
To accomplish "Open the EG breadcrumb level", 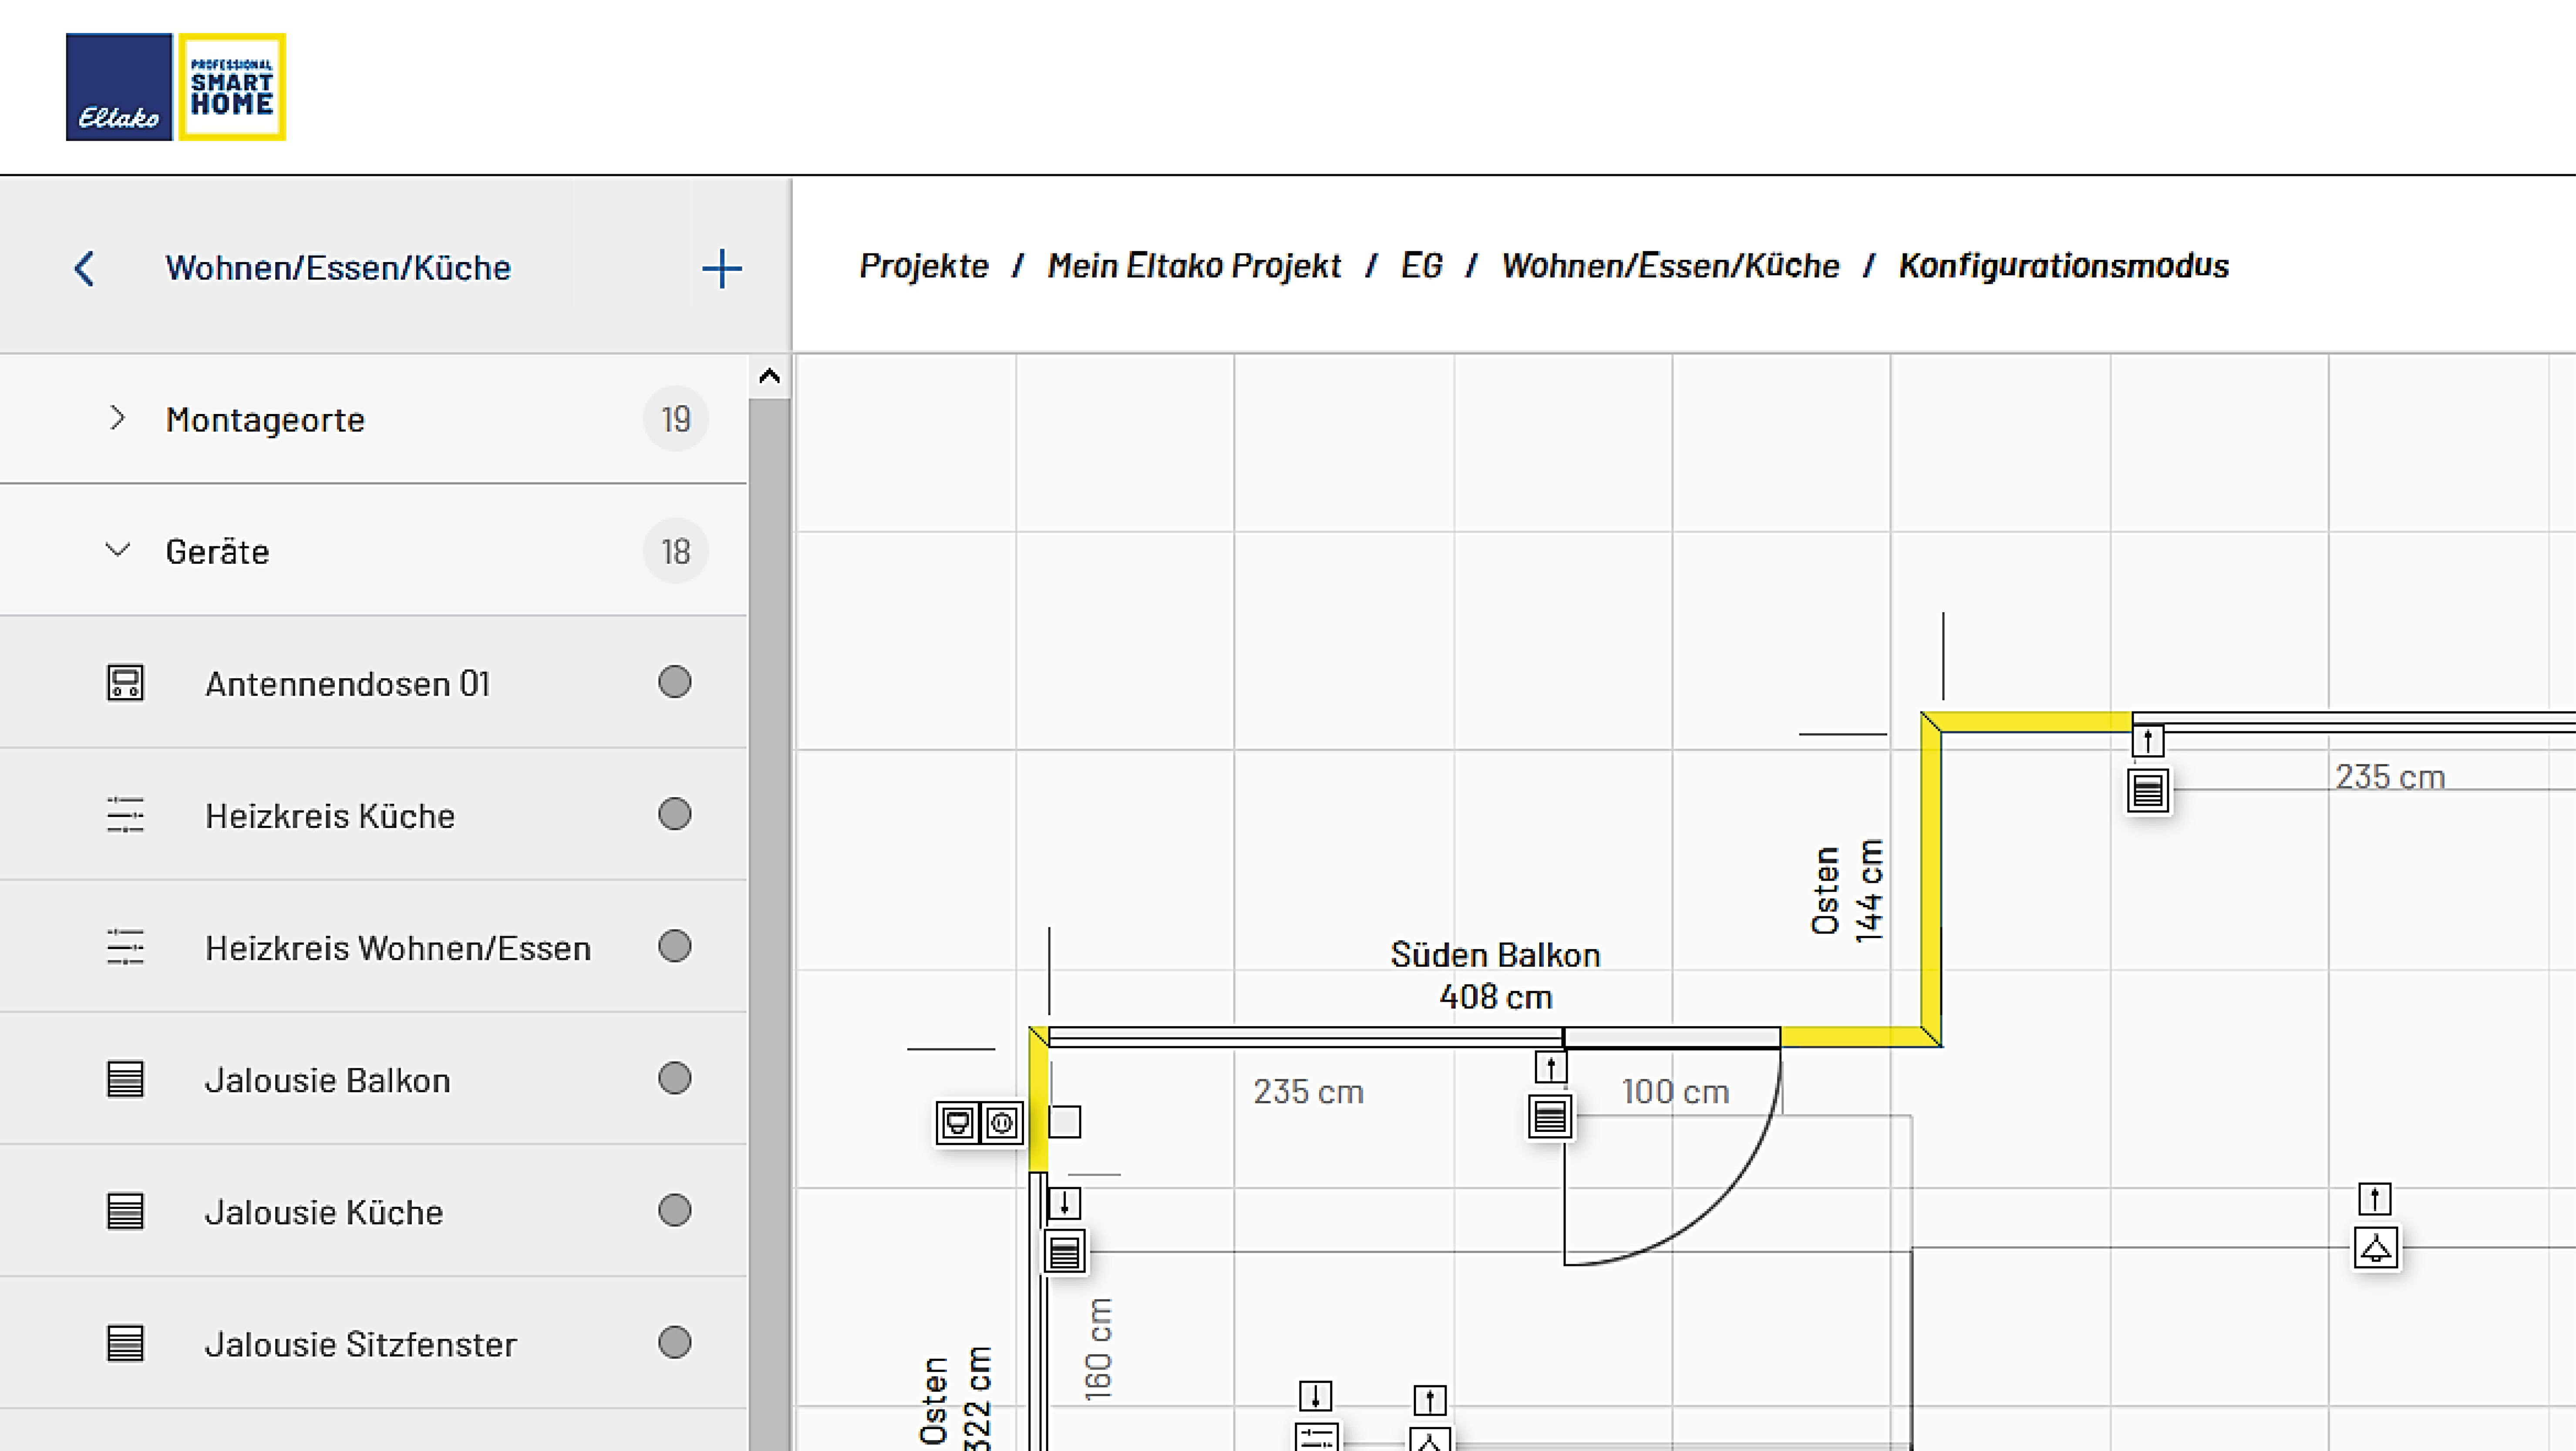I will [1421, 266].
